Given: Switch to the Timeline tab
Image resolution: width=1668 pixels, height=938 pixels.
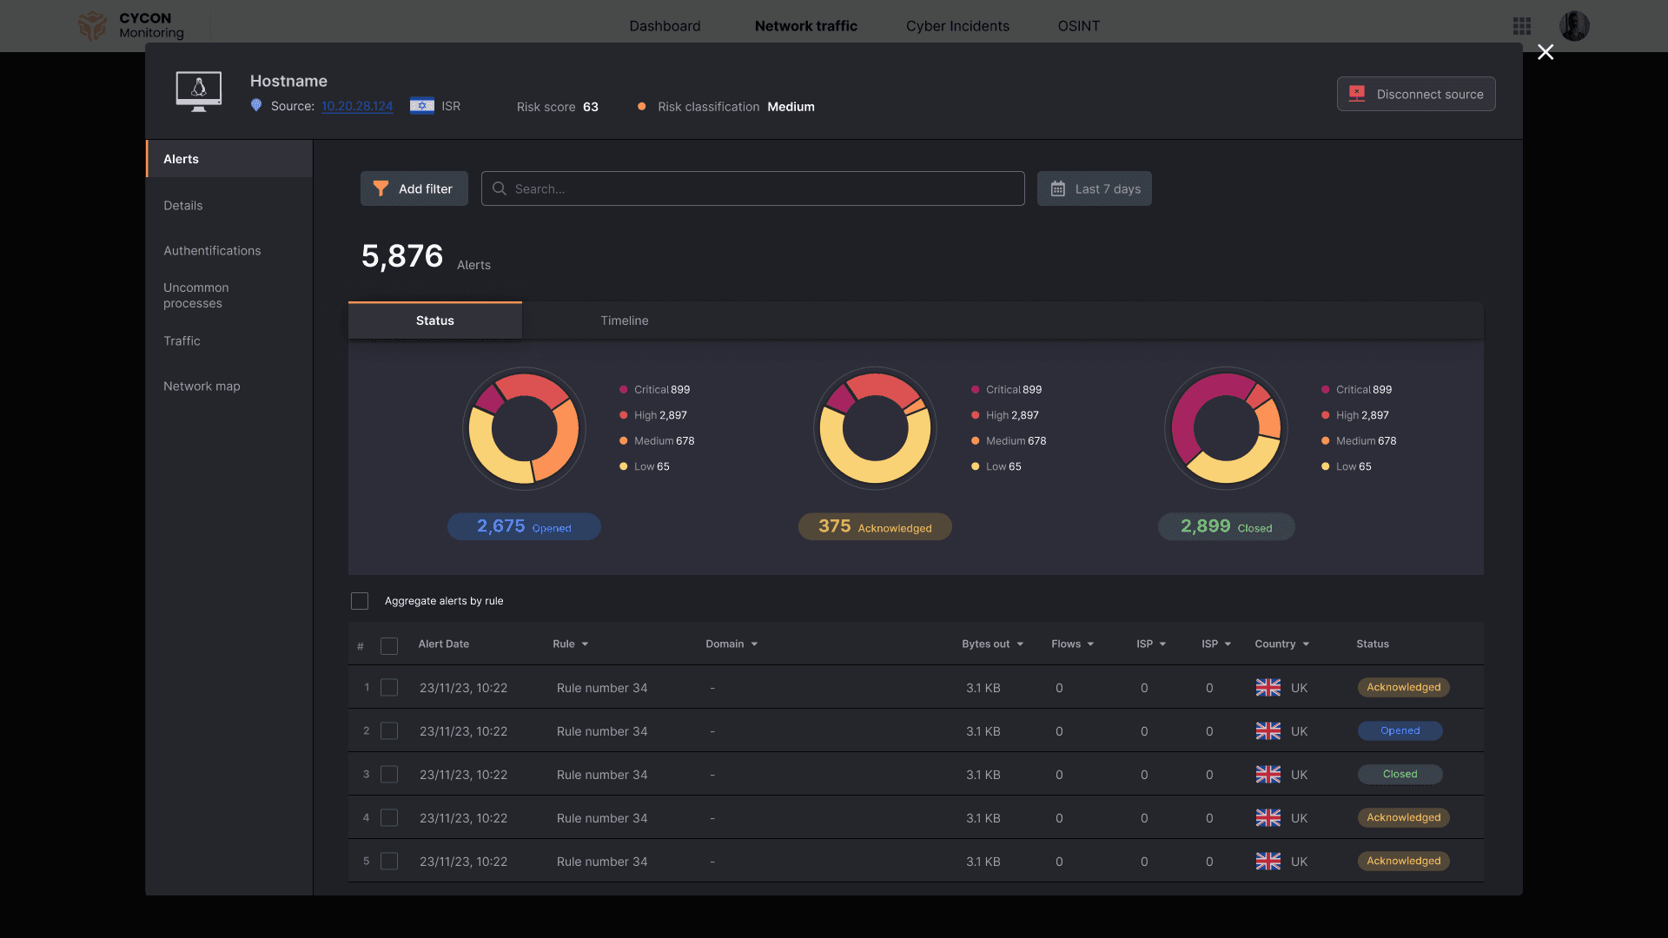Looking at the screenshot, I should pos(624,320).
